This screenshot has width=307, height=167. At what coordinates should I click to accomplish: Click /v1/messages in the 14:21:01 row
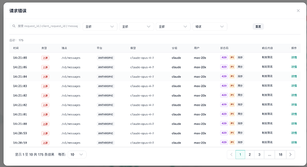(71, 115)
